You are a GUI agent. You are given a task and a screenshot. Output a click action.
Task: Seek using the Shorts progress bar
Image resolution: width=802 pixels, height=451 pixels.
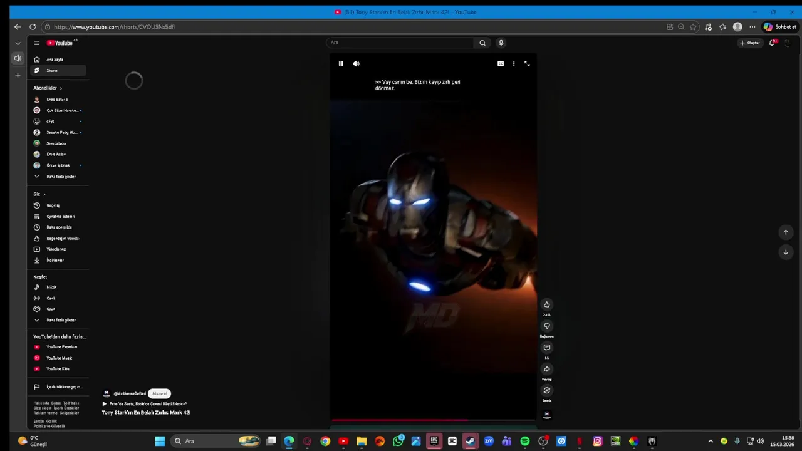(x=433, y=420)
